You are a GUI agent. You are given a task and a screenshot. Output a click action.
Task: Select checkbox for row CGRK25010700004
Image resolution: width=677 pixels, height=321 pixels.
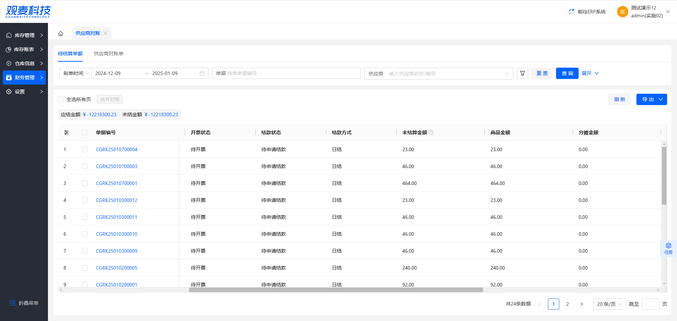(85, 149)
